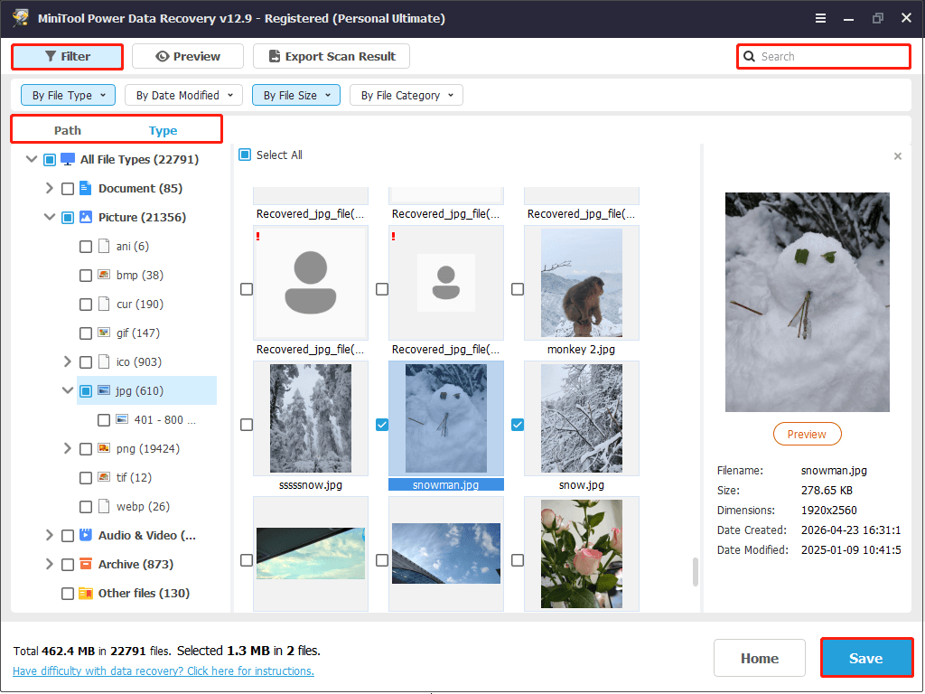The image size is (925, 694).
Task: Open the By File Size dropdown
Action: [x=296, y=96]
